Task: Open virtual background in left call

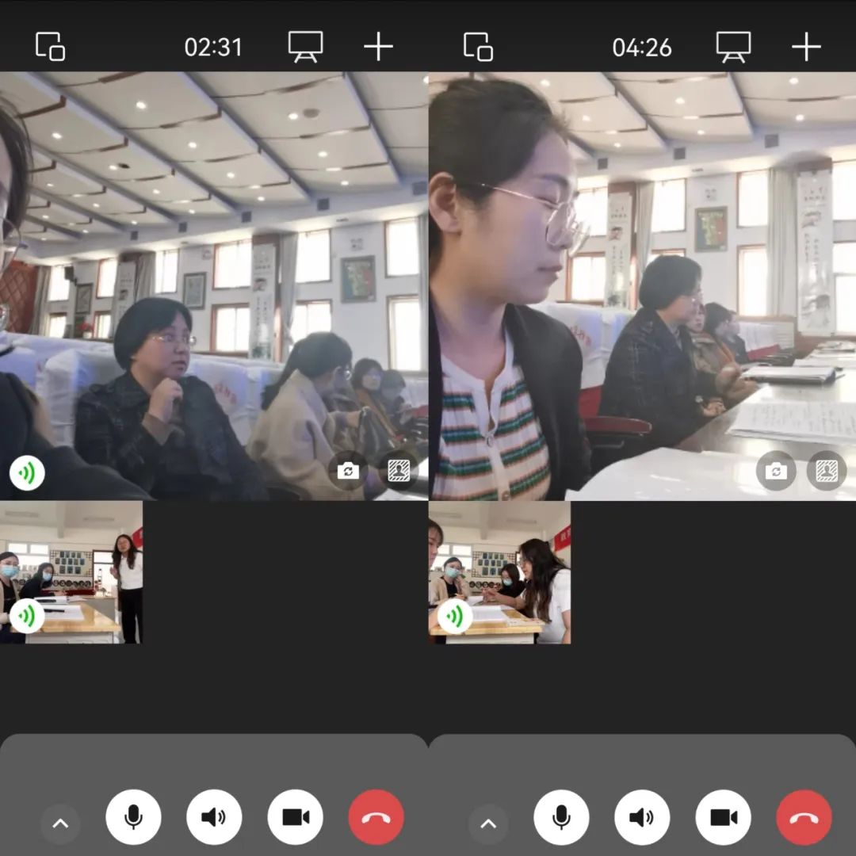Action: point(399,471)
